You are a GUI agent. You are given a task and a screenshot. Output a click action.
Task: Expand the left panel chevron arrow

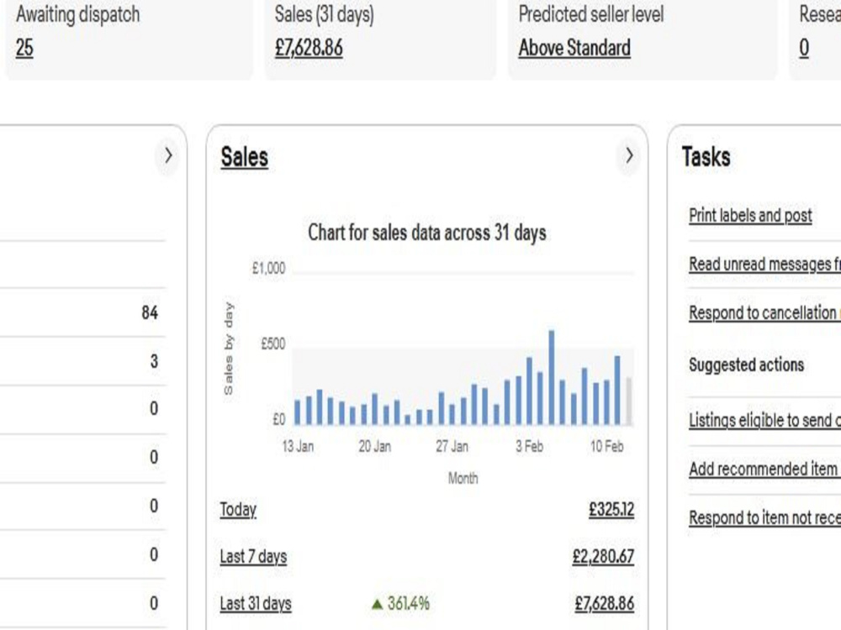point(168,156)
